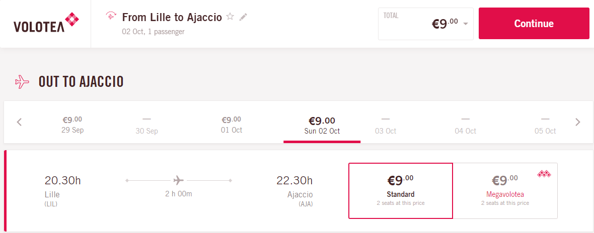Select the Megavolotea €9.00 fare
Image resolution: width=594 pixels, height=233 pixels.
(505, 191)
